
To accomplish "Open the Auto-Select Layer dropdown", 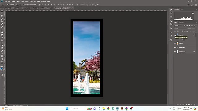I will click(19, 5).
